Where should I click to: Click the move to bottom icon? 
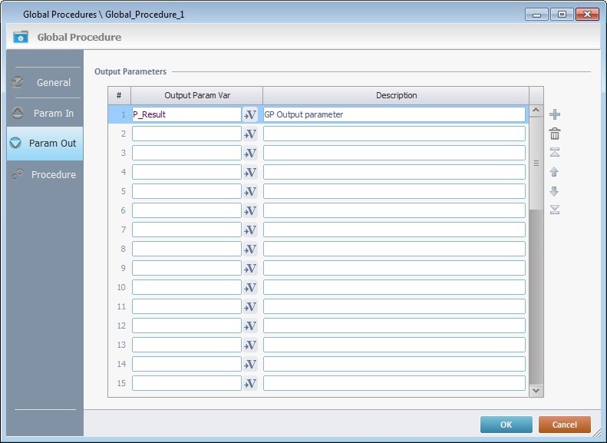click(x=555, y=210)
